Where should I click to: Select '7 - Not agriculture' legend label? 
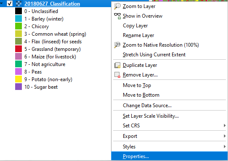point(45,64)
